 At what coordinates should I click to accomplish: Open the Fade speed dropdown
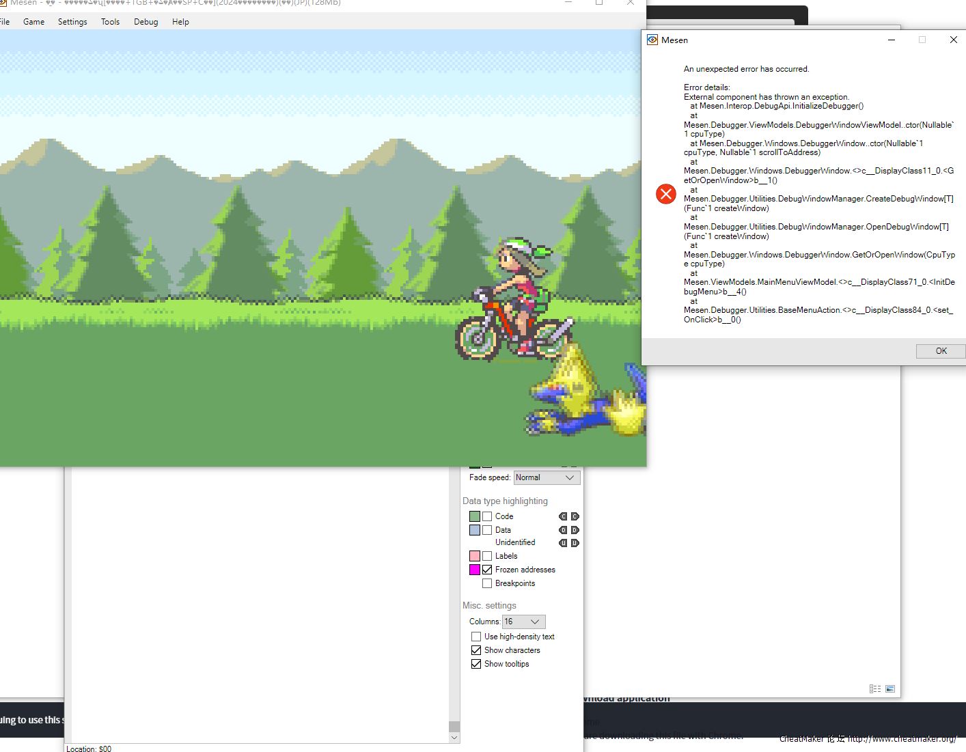click(x=547, y=477)
